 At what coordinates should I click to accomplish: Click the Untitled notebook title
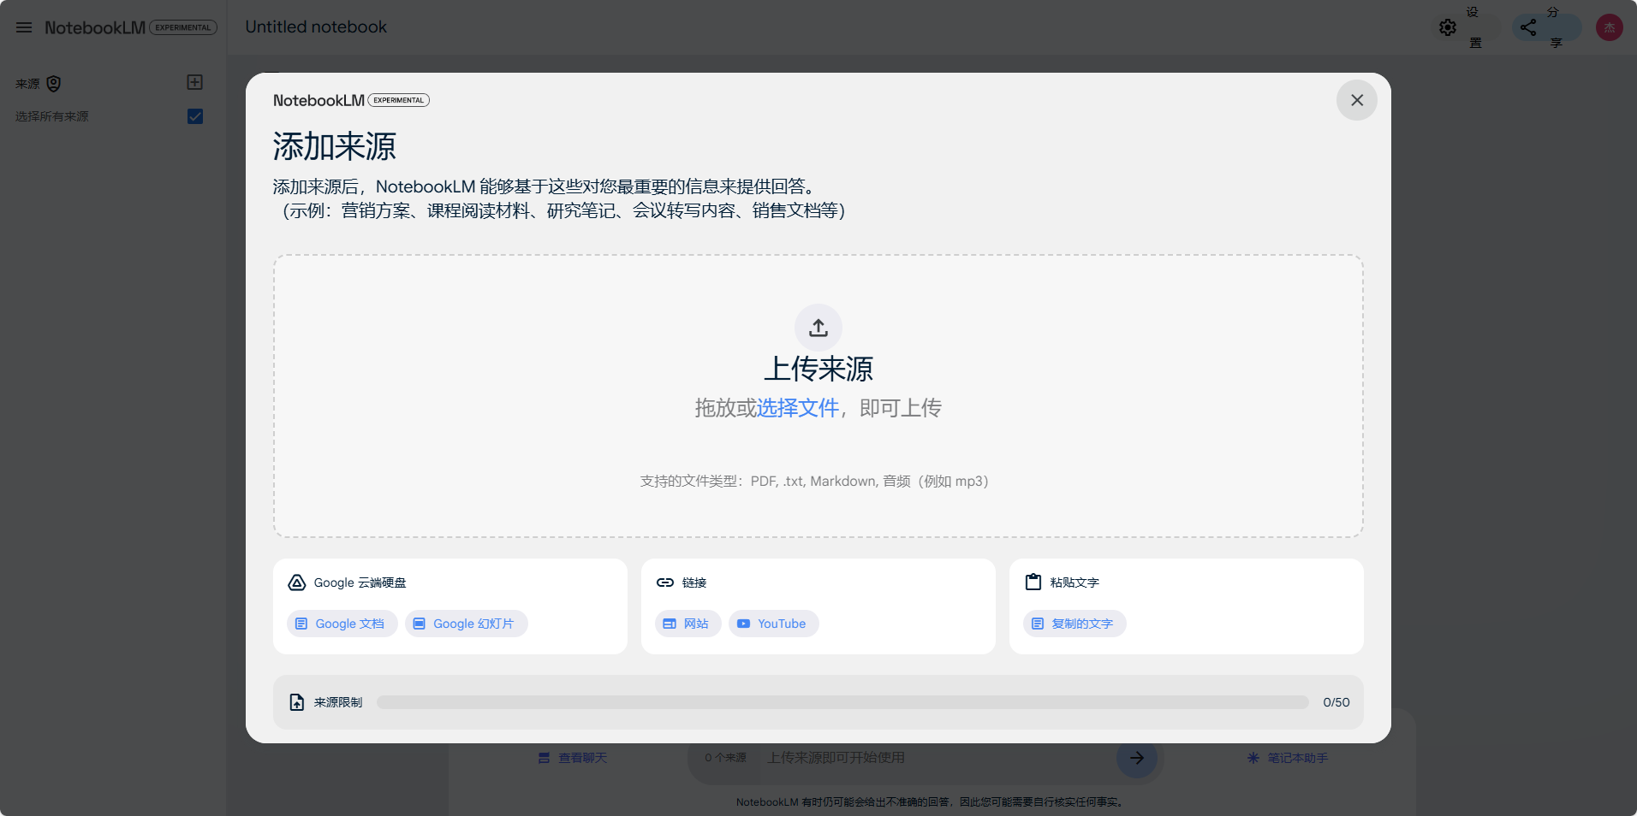click(316, 27)
